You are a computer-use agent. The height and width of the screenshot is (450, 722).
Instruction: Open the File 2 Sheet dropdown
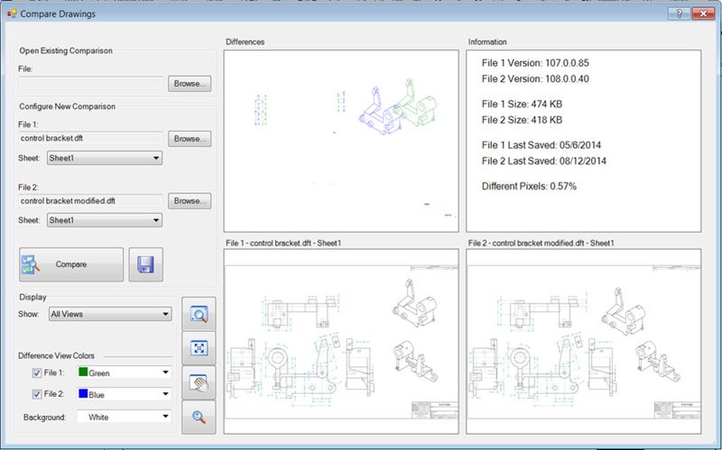(x=105, y=220)
